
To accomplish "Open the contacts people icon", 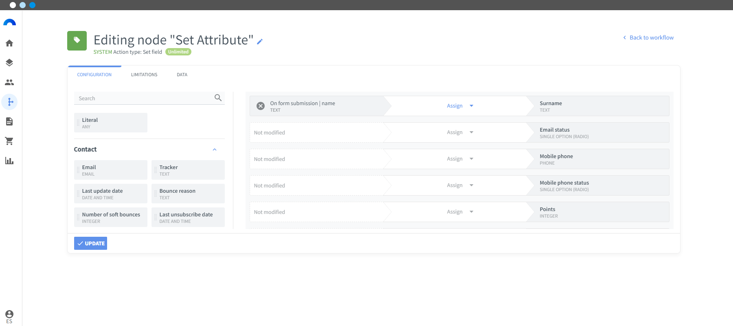I will click(9, 82).
